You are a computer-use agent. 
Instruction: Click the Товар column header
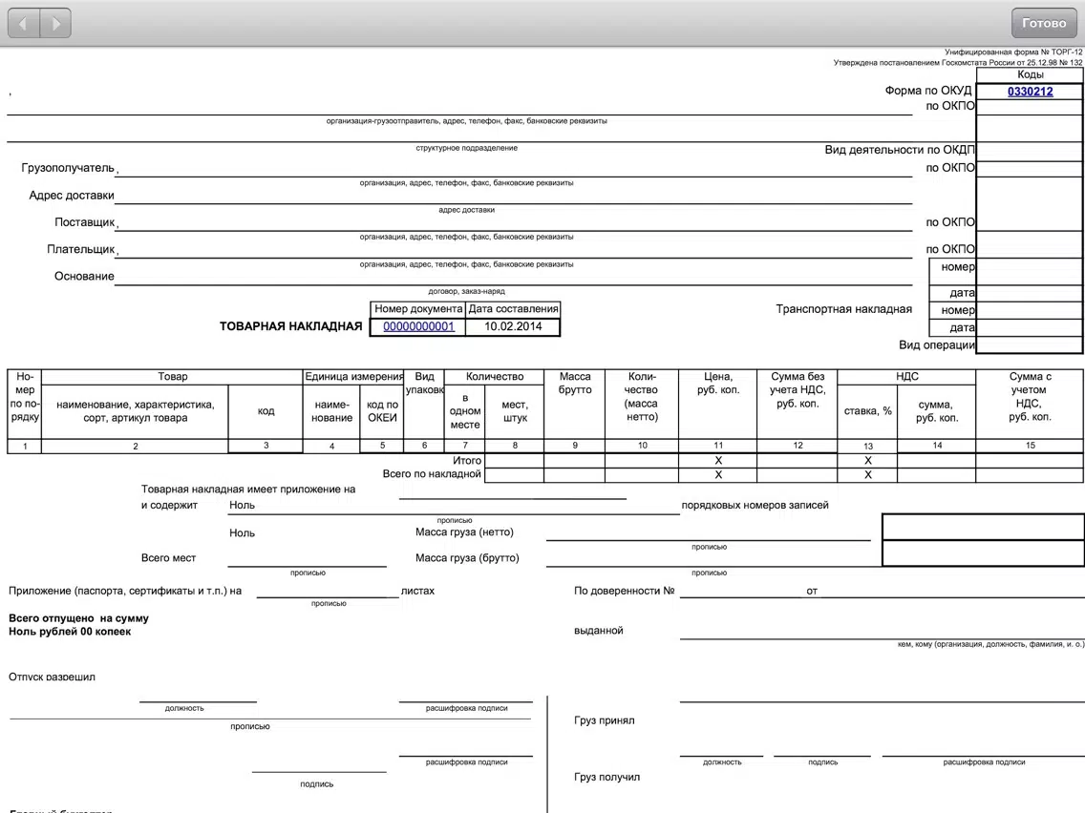(x=172, y=377)
